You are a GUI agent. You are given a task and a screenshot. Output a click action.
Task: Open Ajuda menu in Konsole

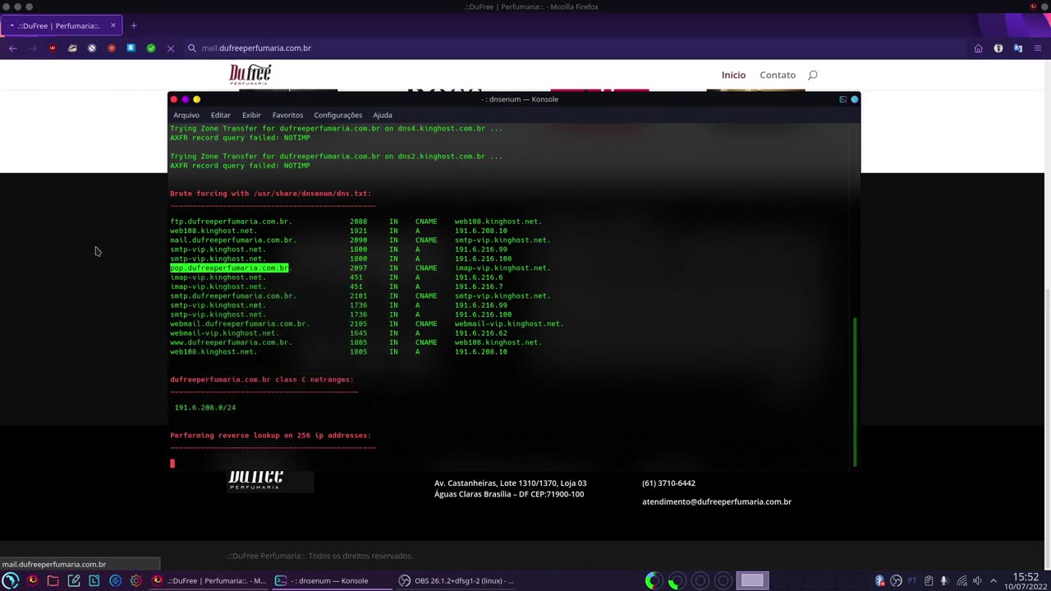click(x=383, y=115)
